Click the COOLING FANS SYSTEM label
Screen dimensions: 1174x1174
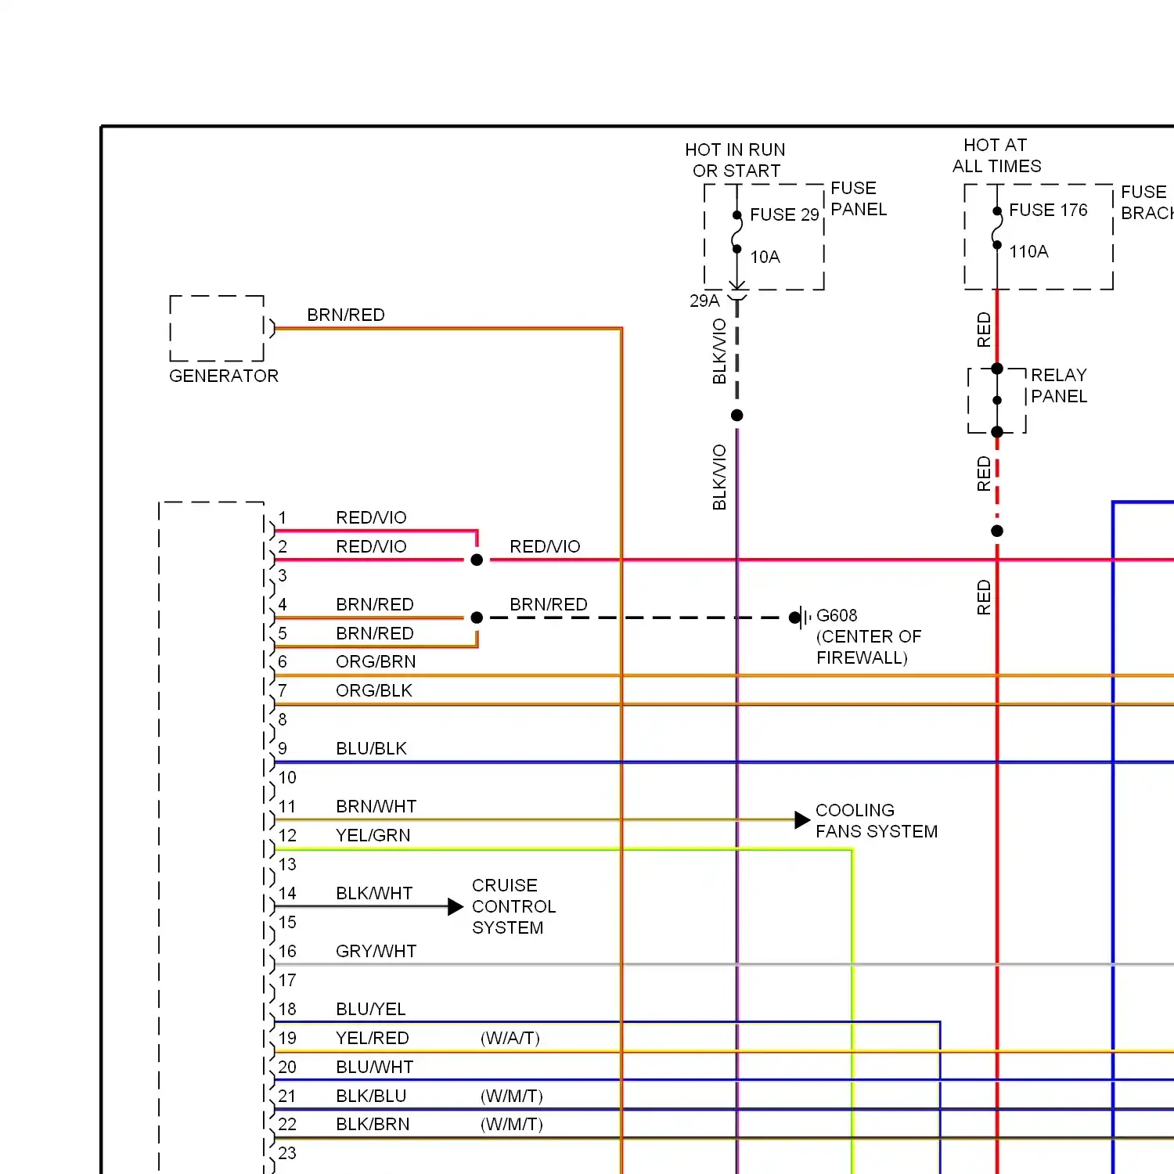877,820
